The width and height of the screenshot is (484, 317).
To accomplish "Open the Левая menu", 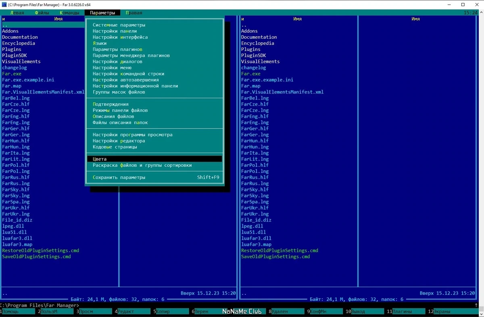I will click(x=17, y=13).
